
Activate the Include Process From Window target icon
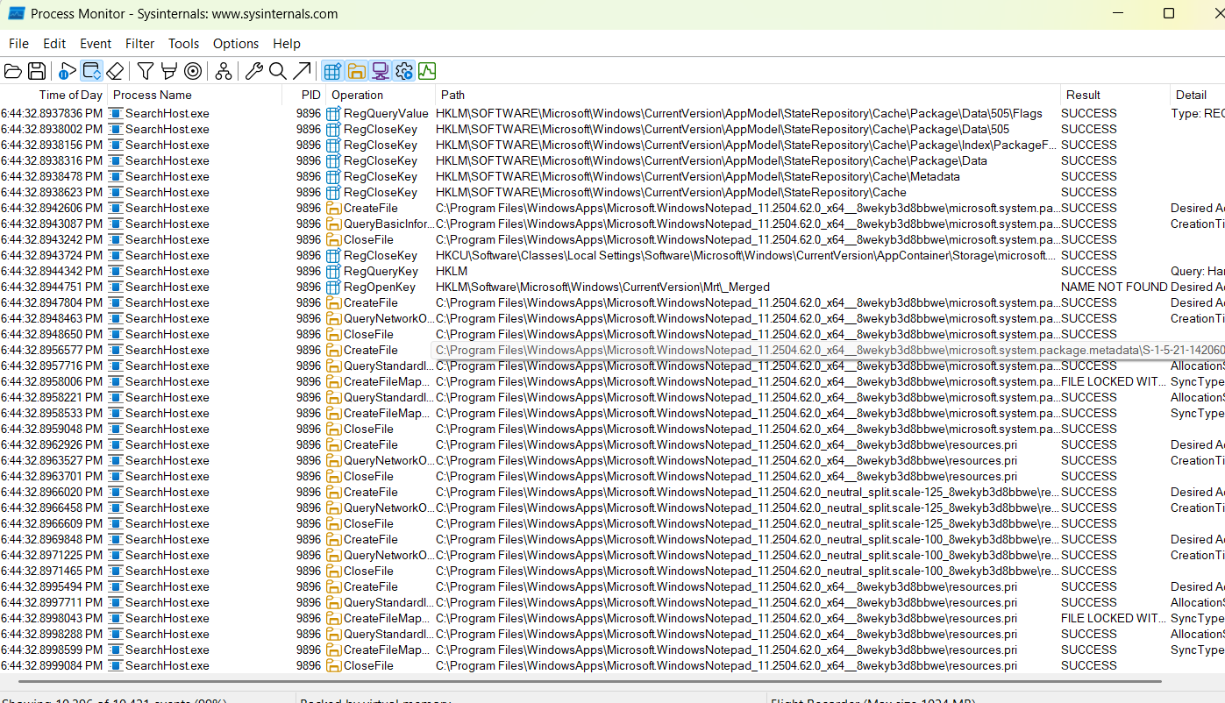pos(193,71)
